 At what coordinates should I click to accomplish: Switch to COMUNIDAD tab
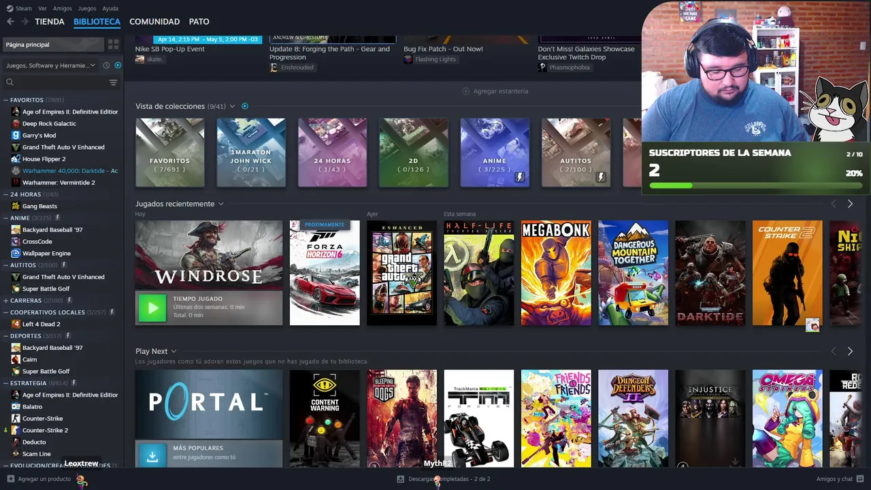click(x=154, y=22)
